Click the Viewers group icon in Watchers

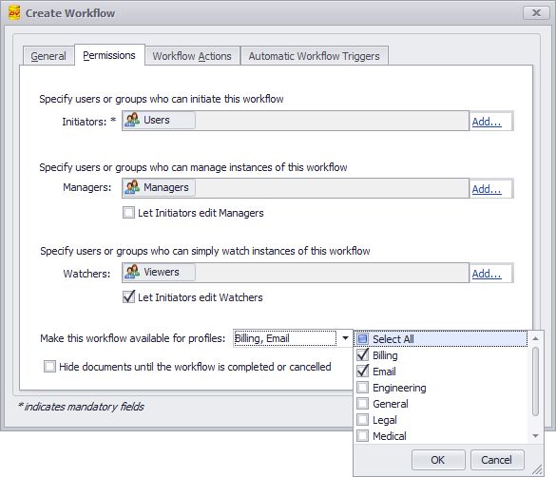coord(132,272)
